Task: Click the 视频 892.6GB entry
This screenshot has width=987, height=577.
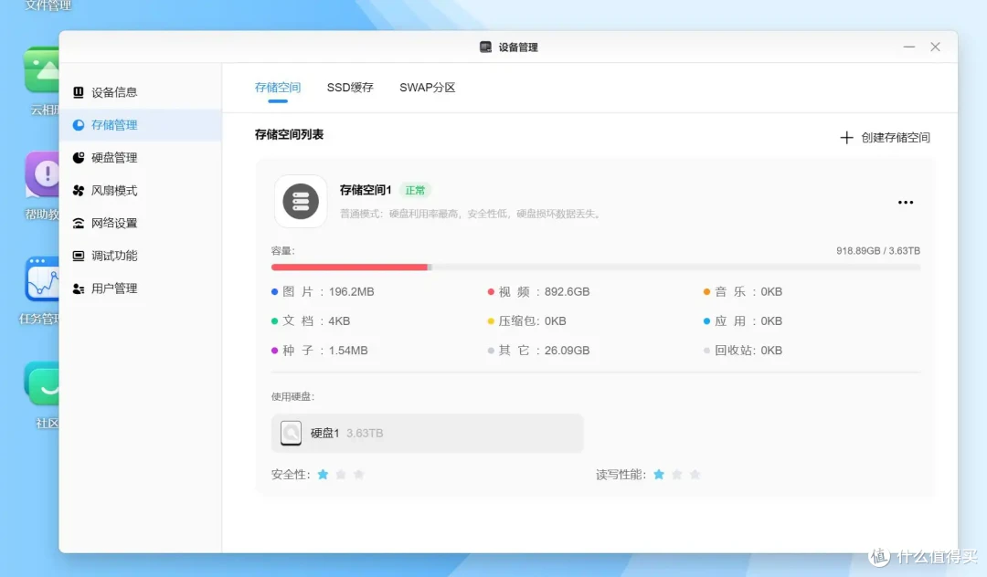Action: [x=539, y=291]
